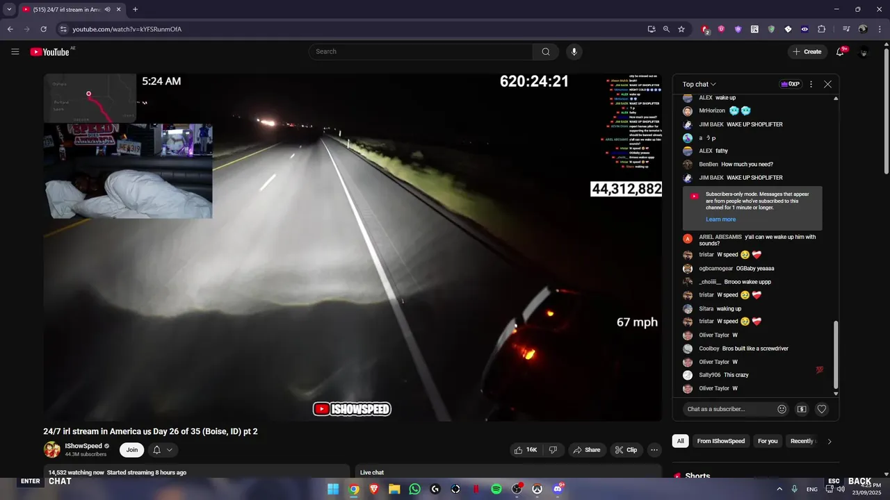Open the OXP channel points badge
Viewport: 890px width, 500px height.
coord(791,84)
